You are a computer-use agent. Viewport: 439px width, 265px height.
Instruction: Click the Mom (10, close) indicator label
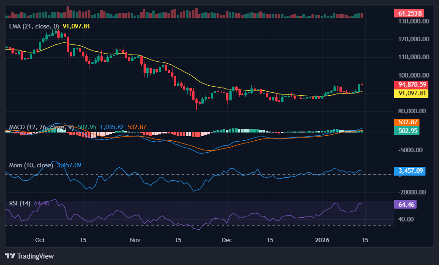click(31, 165)
